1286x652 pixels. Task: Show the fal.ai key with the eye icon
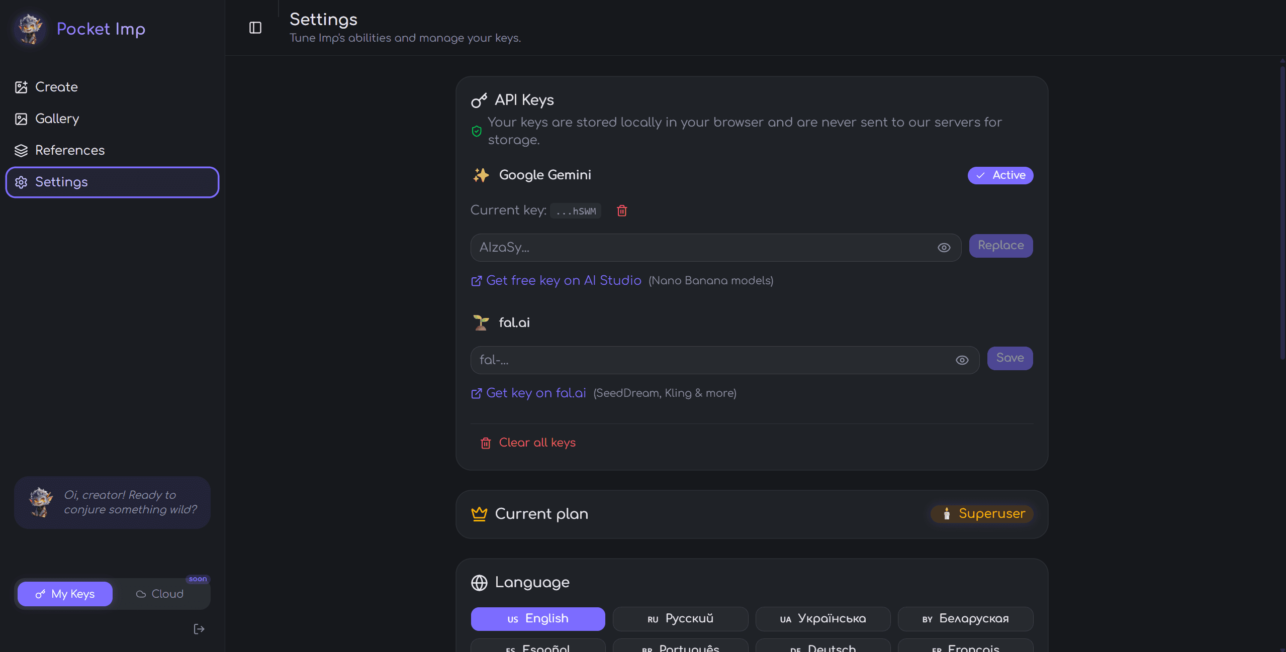(x=962, y=360)
